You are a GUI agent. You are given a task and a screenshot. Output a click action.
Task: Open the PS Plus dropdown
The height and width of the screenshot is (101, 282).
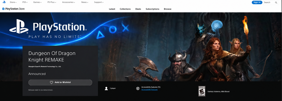52,2
